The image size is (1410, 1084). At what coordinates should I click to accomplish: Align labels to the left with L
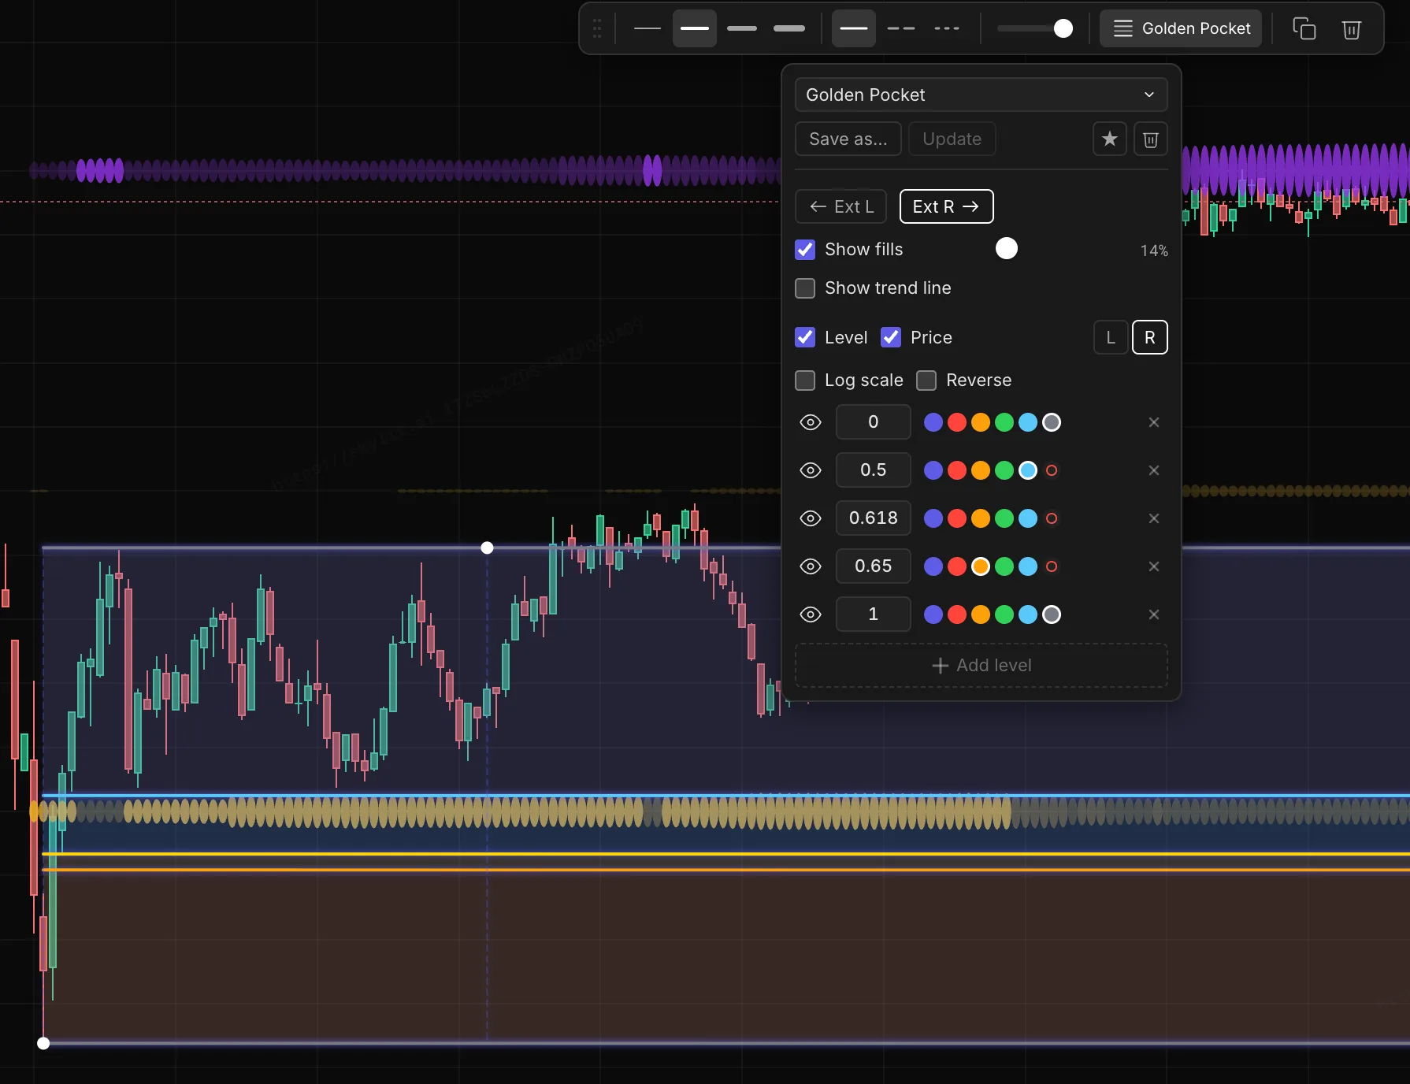(1111, 337)
